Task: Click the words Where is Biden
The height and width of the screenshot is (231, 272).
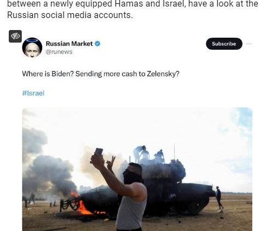Action: [x=48, y=74]
